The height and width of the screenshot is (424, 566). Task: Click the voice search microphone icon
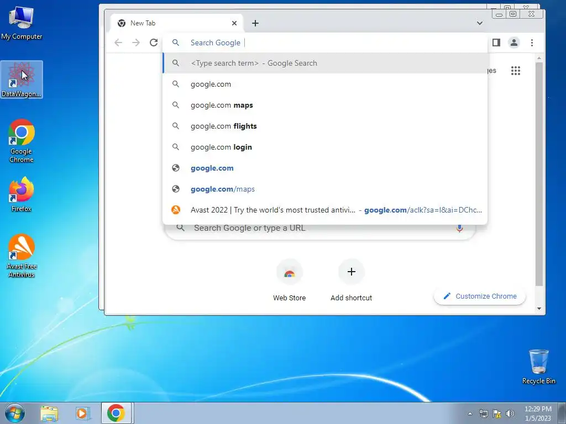coord(459,228)
